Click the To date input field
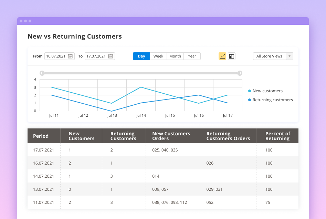Viewport: 326px width, 219px height. pos(96,56)
